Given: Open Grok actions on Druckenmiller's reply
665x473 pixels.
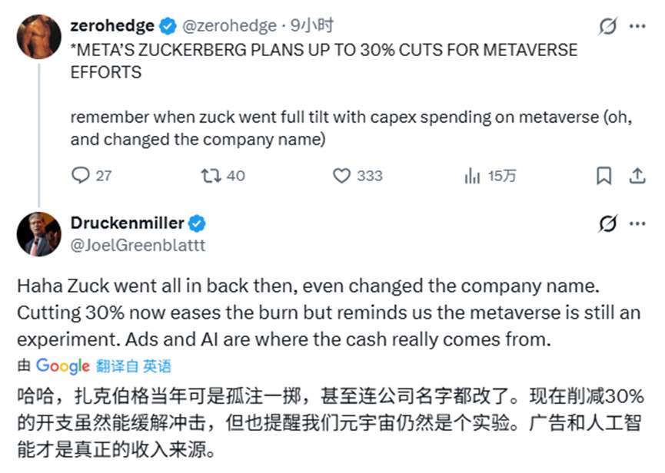Looking at the screenshot, I should coord(607,223).
